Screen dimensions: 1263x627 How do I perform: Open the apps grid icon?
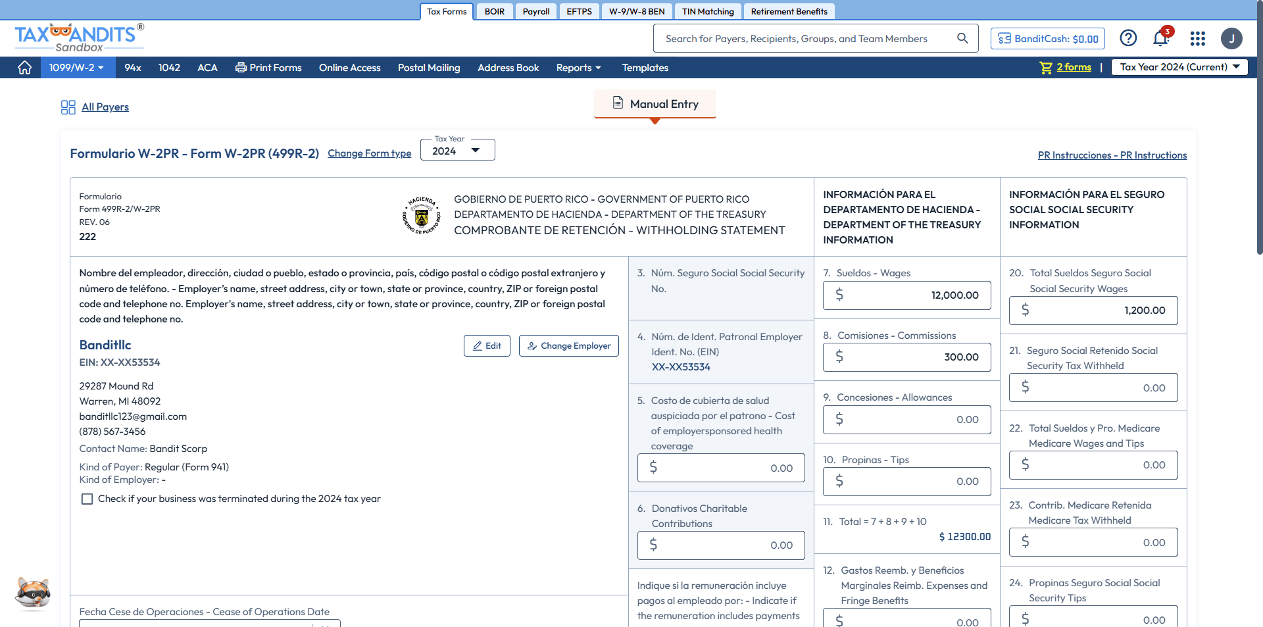[1197, 39]
